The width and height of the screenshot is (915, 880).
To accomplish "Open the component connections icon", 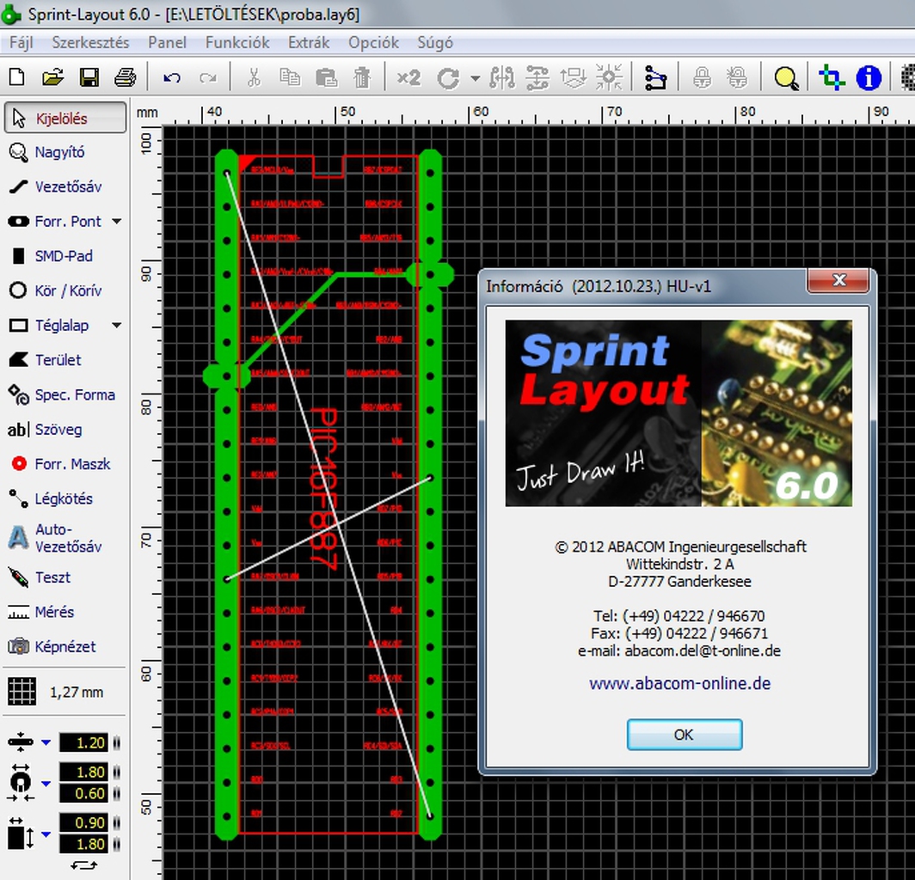I will 655,77.
